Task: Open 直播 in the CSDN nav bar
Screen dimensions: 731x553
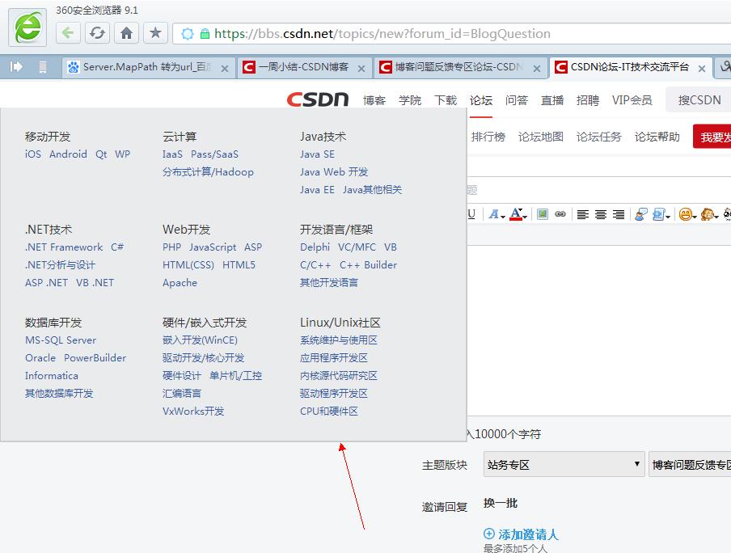Action: tap(552, 99)
